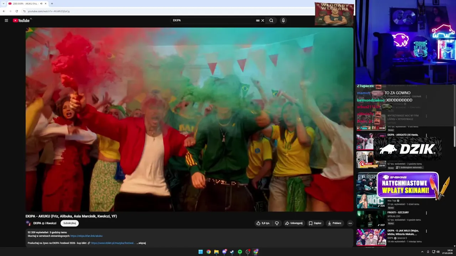This screenshot has height=256, width=456.
Task: Open options menu for EKIPA - ARIGATO video
Action: click(426, 136)
